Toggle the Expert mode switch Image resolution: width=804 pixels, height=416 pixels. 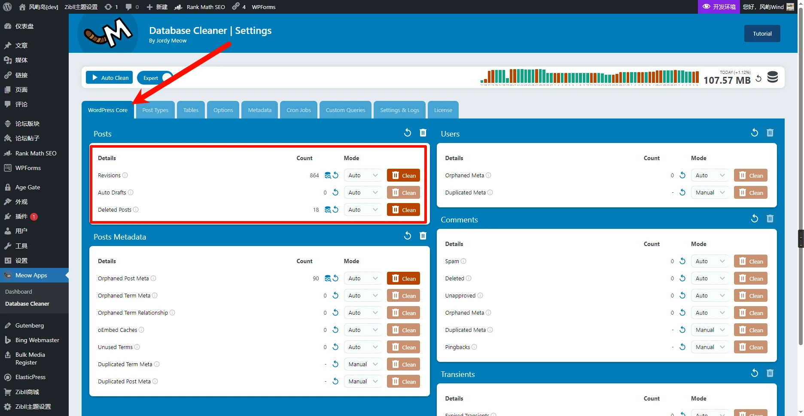pos(166,78)
